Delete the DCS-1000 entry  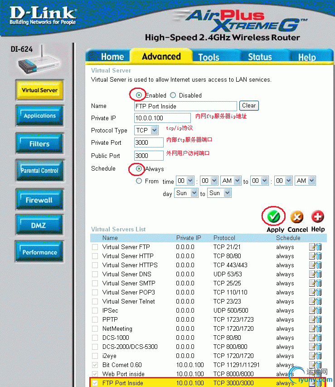pyautogui.click(x=319, y=338)
